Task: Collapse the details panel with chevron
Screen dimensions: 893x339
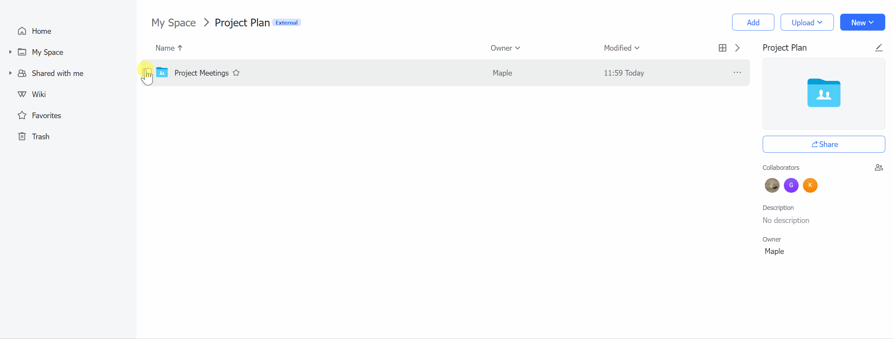Action: [737, 48]
